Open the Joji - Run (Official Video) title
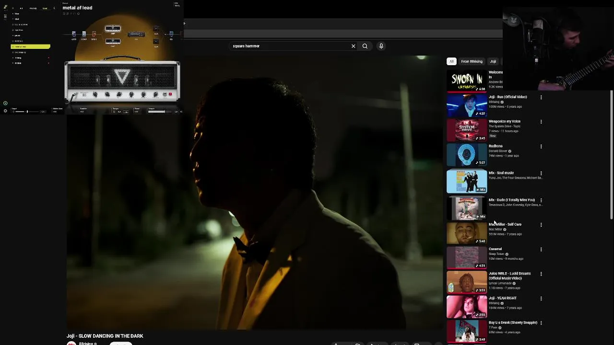The width and height of the screenshot is (614, 345). pyautogui.click(x=508, y=97)
